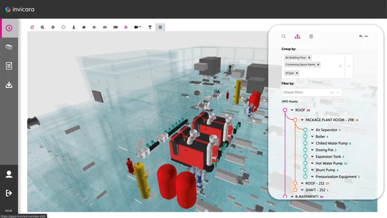Image resolution: width=387 pixels, height=218 pixels.
Task: Select the teal Air Seperator circle
Action: pyautogui.click(x=305, y=130)
